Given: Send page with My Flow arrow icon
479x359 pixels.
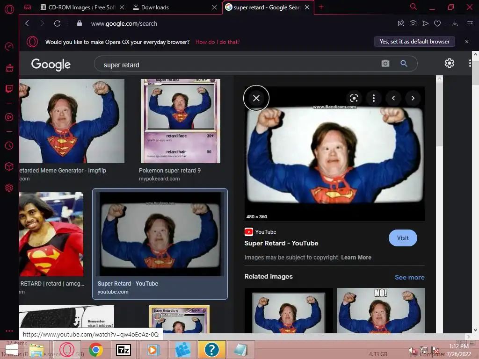Looking at the screenshot, I should [425, 23].
